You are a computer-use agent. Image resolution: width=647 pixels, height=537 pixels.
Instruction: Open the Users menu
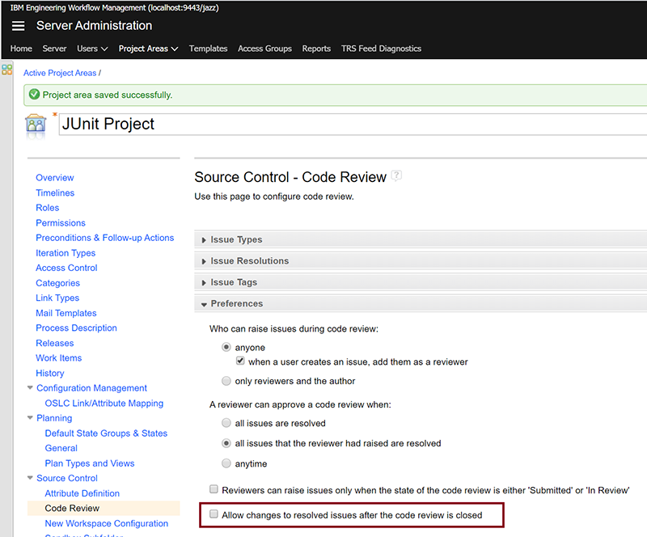tap(91, 49)
